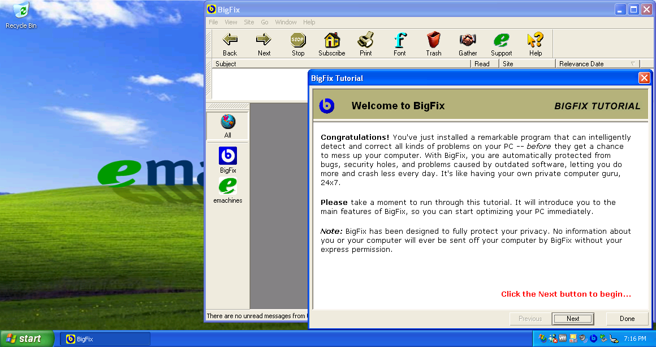Sort messages by Subject column header
This screenshot has height=347, width=656.
click(339, 64)
